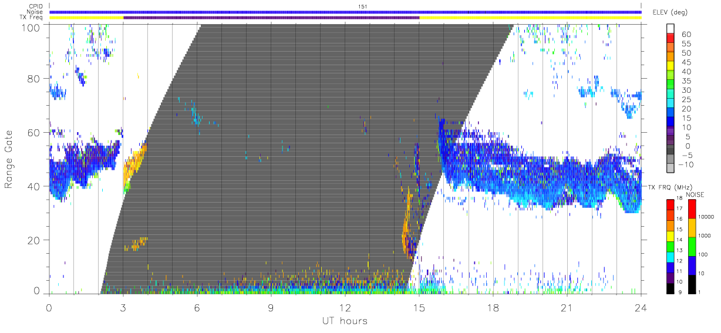This screenshot has height=333, width=721.
Task: Select the 80 tick on Range Gate axis
Action: [34, 79]
